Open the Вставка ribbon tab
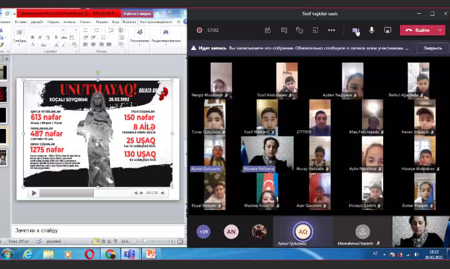Viewport: 450px width, 269px height. pos(21,22)
